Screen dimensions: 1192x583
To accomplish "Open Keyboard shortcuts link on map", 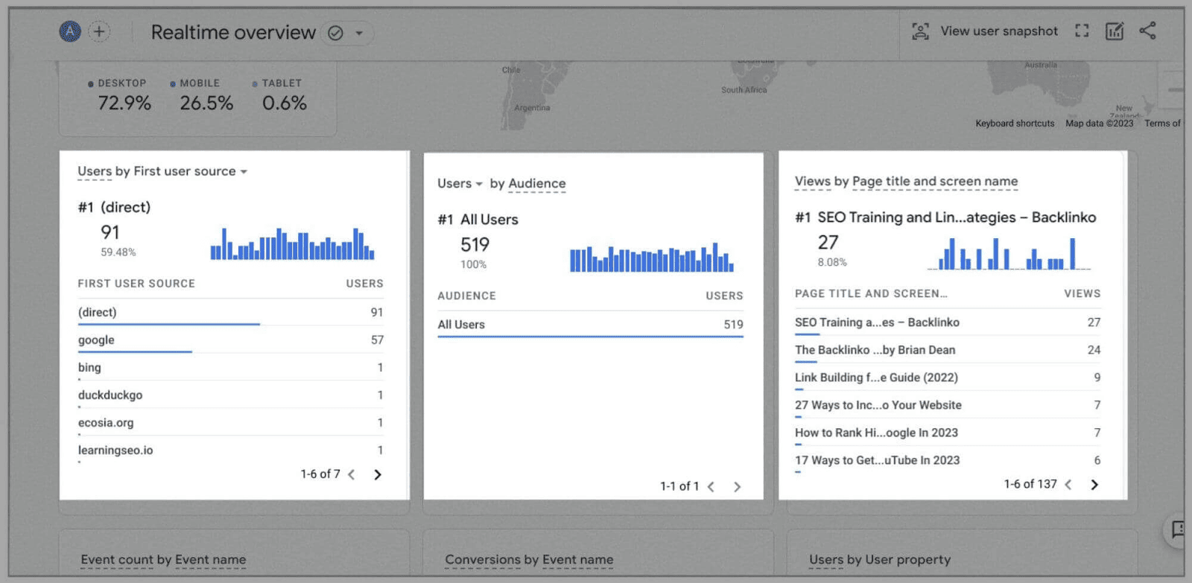I will click(1015, 124).
